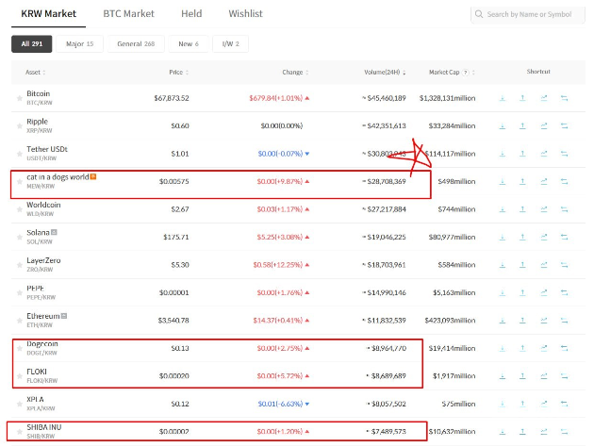The width and height of the screenshot is (594, 447).
Task: Open the deposit shortcut for cat in a dogs world
Action: pyautogui.click(x=502, y=181)
